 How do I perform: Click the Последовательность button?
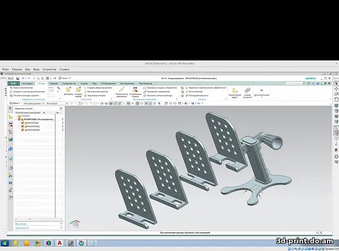(198, 95)
